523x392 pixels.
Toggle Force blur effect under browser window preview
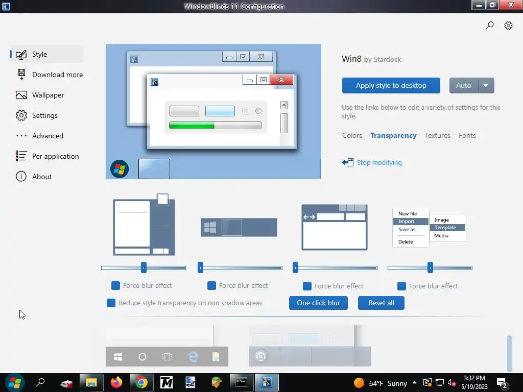[x=307, y=286]
